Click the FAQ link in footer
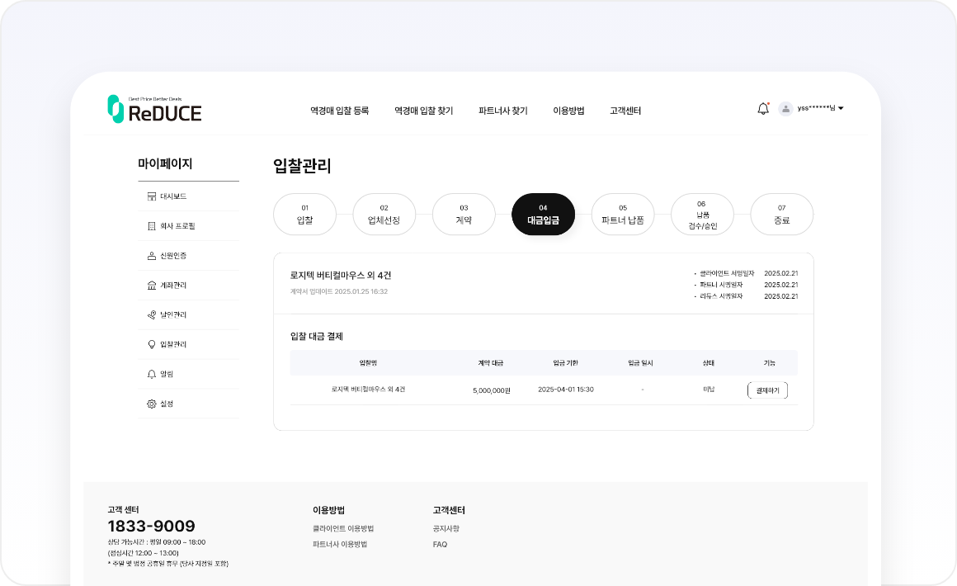The width and height of the screenshot is (957, 586). click(440, 545)
